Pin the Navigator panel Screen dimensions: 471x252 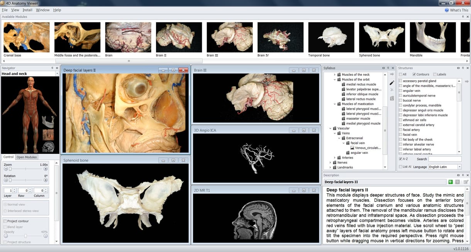(x=52, y=68)
